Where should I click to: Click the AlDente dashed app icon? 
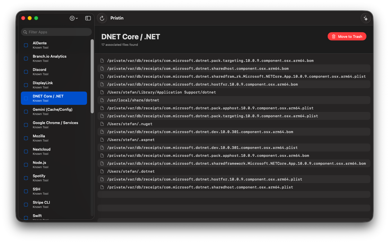tap(26, 45)
